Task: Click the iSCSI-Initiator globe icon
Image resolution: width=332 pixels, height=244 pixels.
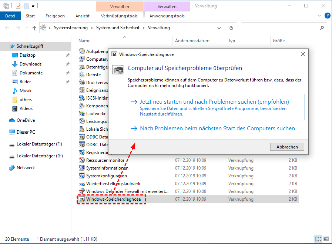Action: pos(82,98)
